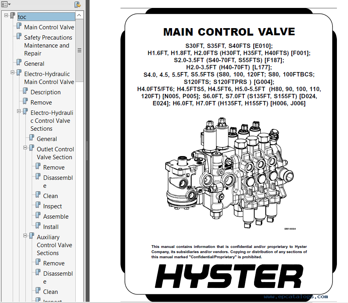Image resolution: width=348 pixels, height=303 pixels.
Task: Open the bookmarks panel options menu
Action: (6, 4)
